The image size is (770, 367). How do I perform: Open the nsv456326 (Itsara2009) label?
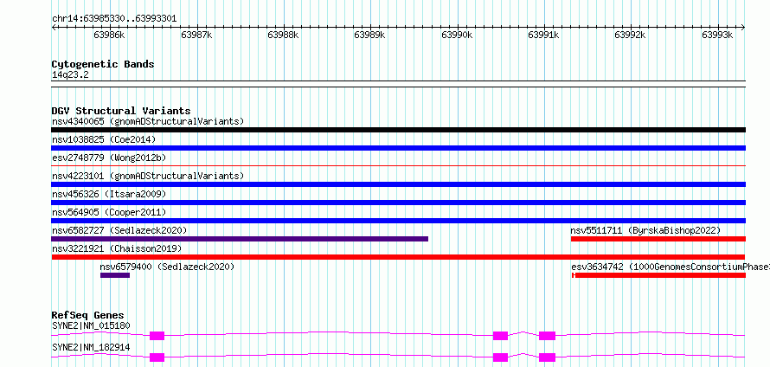pyautogui.click(x=109, y=194)
